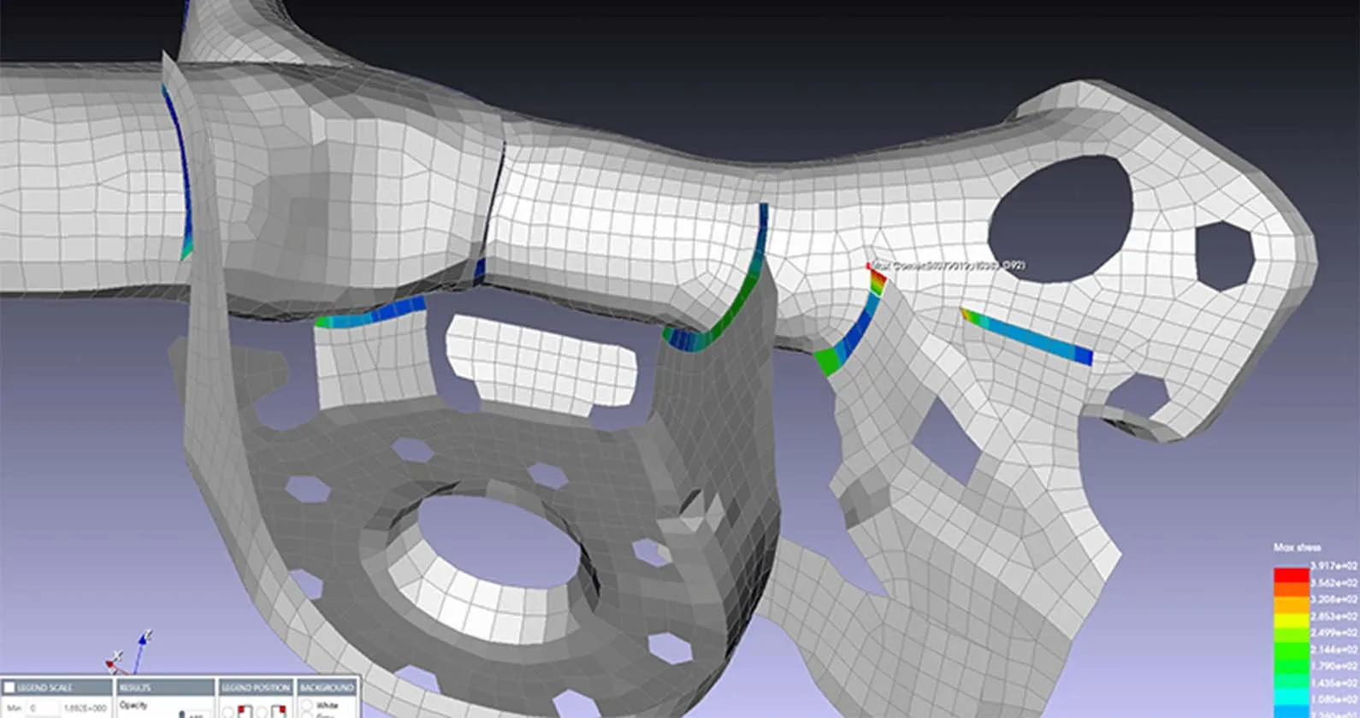Image resolution: width=1360 pixels, height=718 pixels.
Task: Click the Legend Scale header label
Action: point(44,687)
